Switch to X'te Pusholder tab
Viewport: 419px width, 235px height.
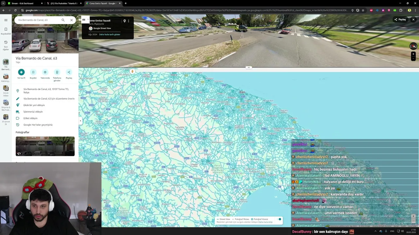pyautogui.click(x=64, y=3)
